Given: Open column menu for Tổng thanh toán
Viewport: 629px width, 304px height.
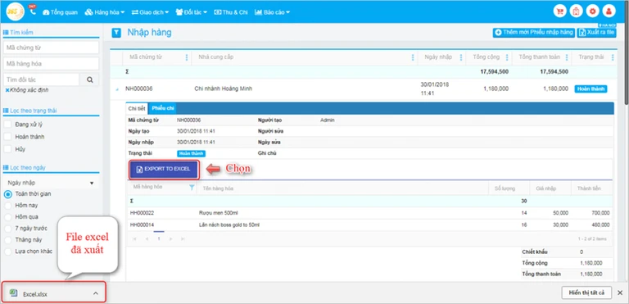Looking at the screenshot, I should pos(567,57).
